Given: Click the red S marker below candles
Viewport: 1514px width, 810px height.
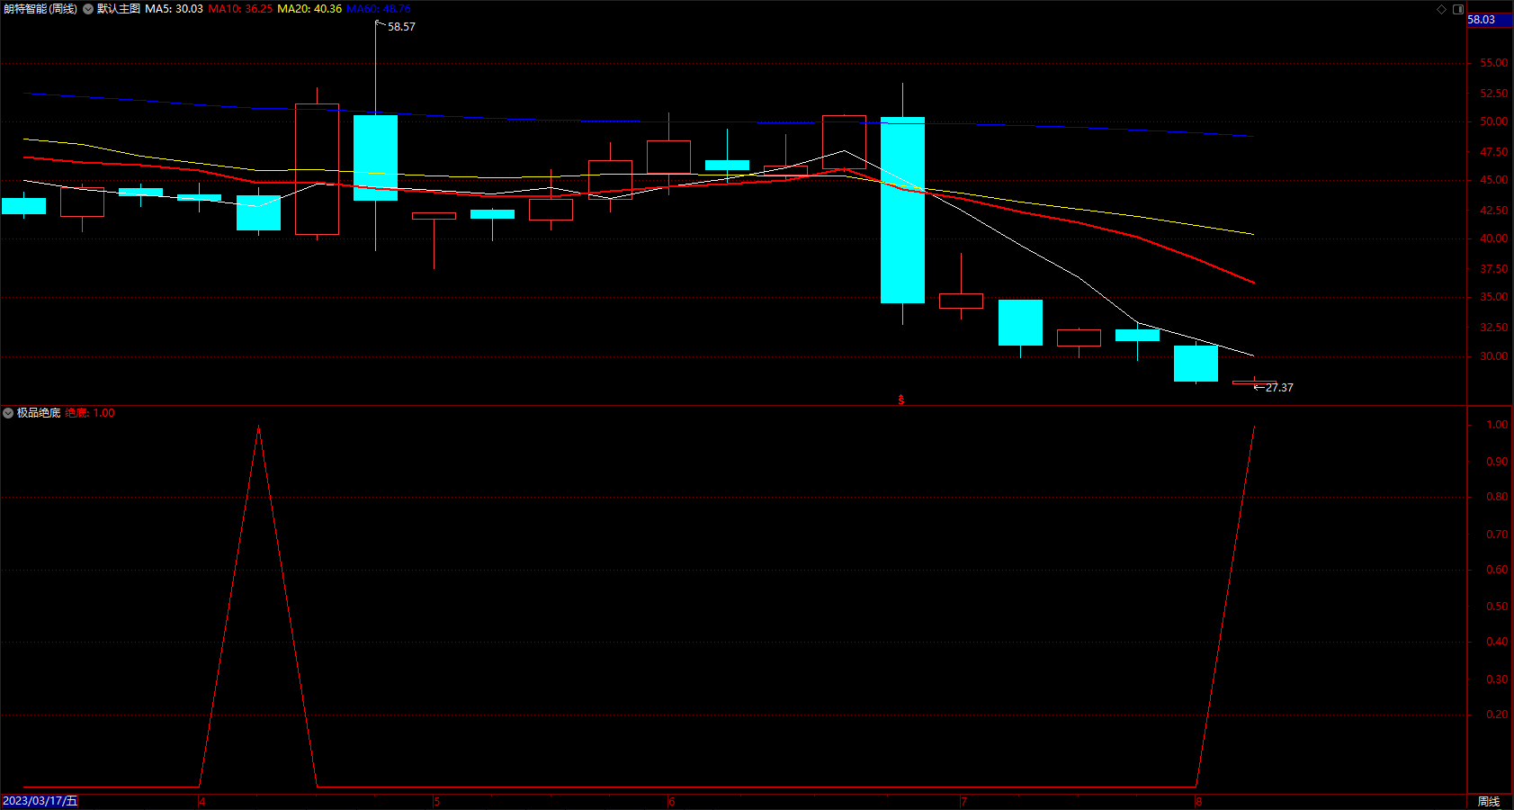Looking at the screenshot, I should coord(901,400).
